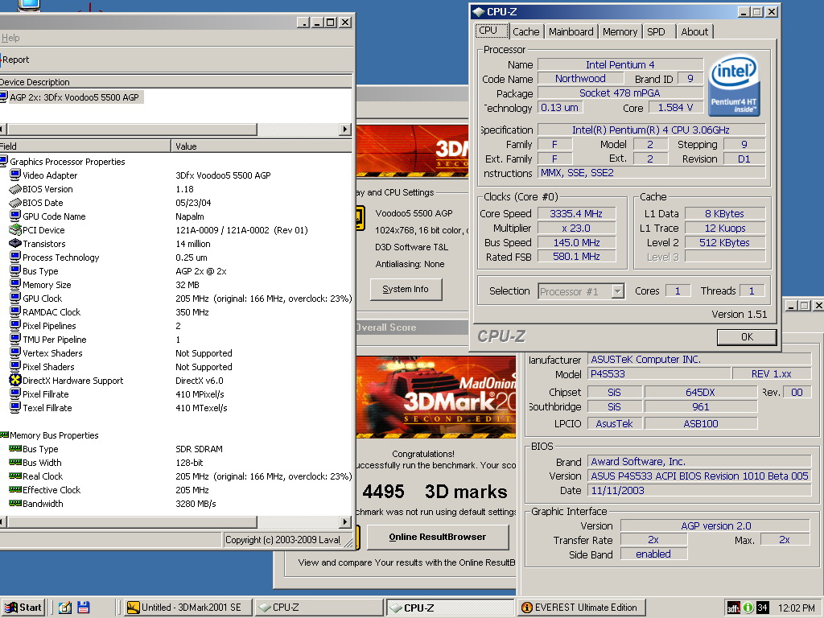This screenshot has width=824, height=618.
Task: Click the mainboard Model field P4S533
Action: point(659,374)
